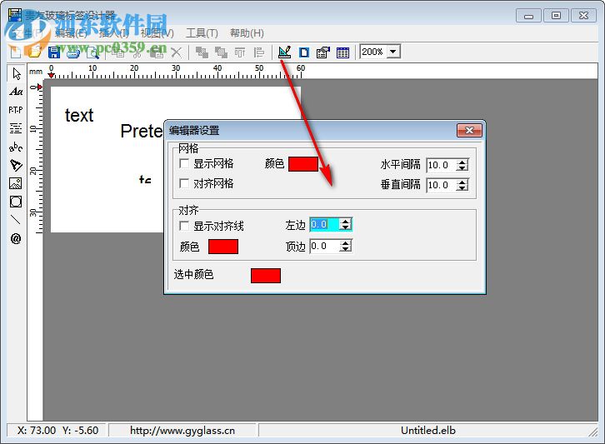The image size is (605, 444).
Task: Open page setup icon in toolbar
Action: 304,52
